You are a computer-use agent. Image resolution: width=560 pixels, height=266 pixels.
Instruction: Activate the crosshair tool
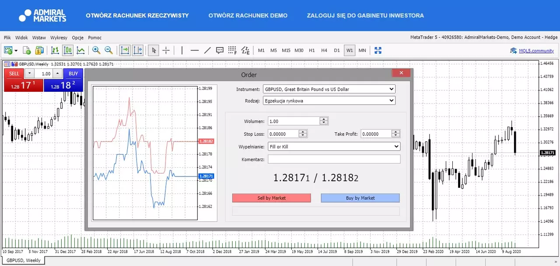pos(166,50)
